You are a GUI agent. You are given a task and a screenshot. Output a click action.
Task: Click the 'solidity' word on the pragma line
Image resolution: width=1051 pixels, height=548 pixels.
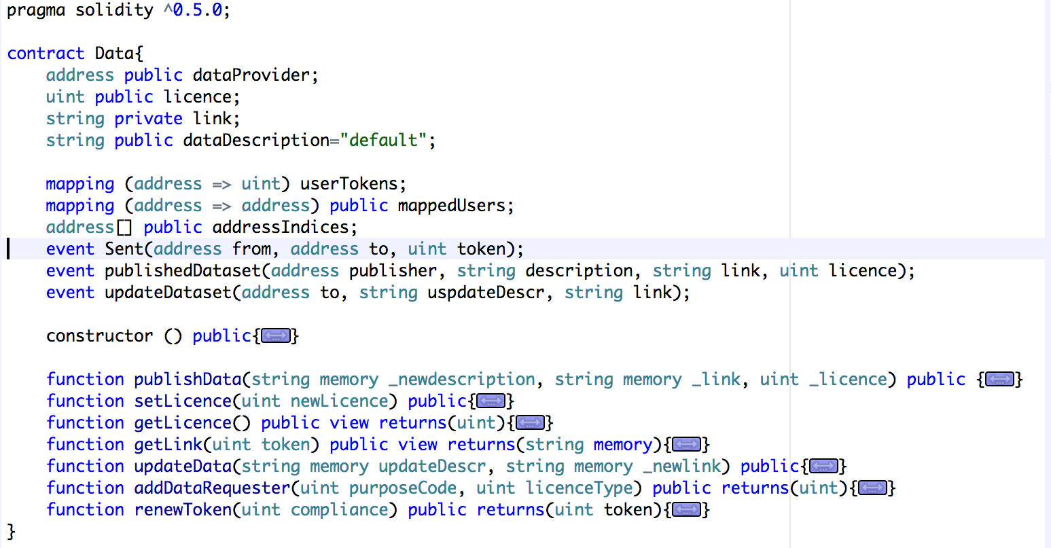tap(115, 11)
